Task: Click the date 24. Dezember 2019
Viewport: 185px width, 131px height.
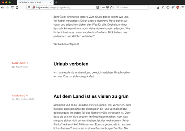Action: click(23, 99)
